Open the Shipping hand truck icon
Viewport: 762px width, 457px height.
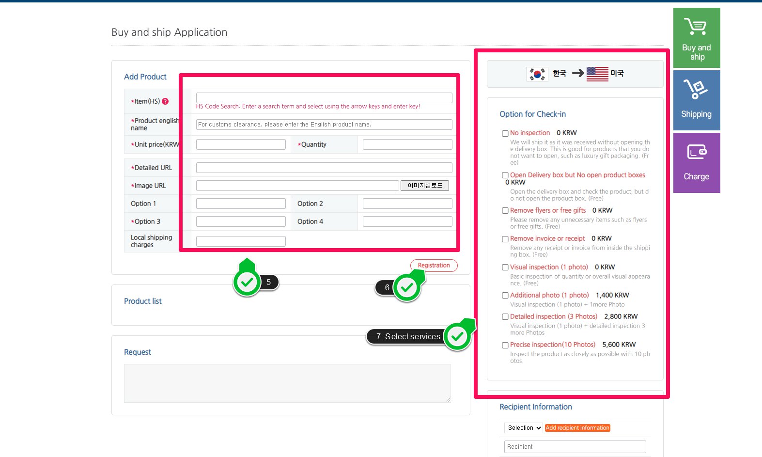tap(696, 89)
